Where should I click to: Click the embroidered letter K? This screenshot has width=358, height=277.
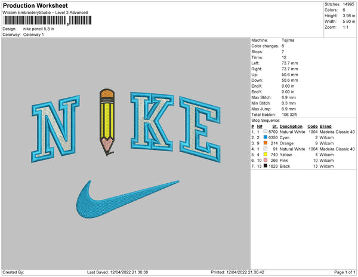point(152,121)
